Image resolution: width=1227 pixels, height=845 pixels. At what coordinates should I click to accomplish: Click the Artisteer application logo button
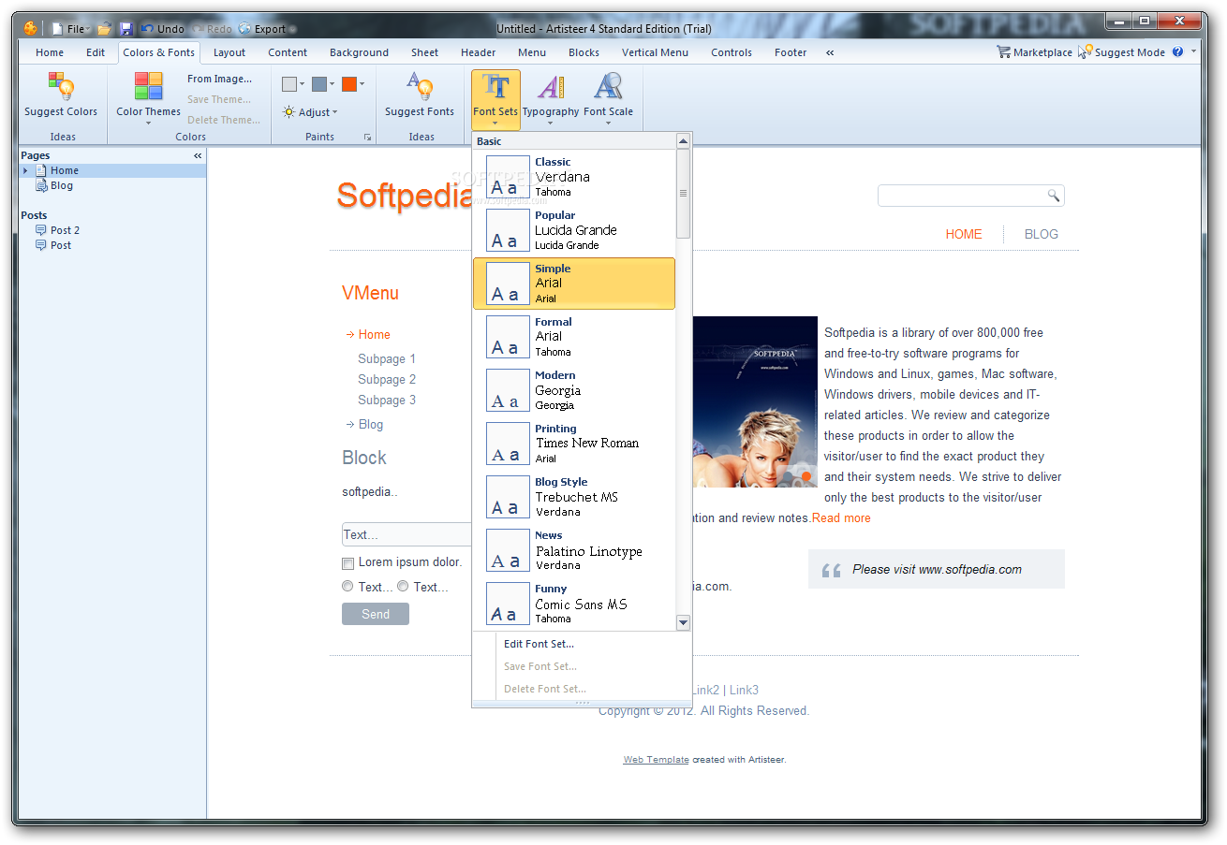click(30, 28)
